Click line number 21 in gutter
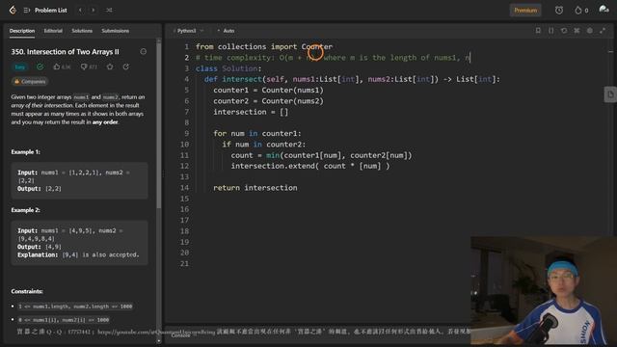Image resolution: width=617 pixels, height=347 pixels. 184,263
